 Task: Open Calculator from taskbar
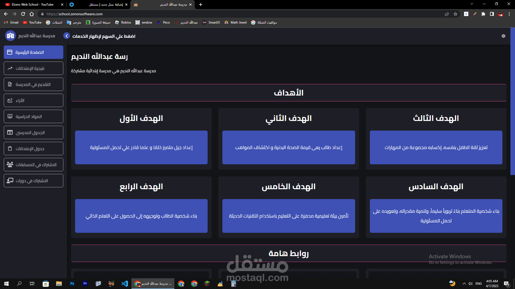(233, 284)
